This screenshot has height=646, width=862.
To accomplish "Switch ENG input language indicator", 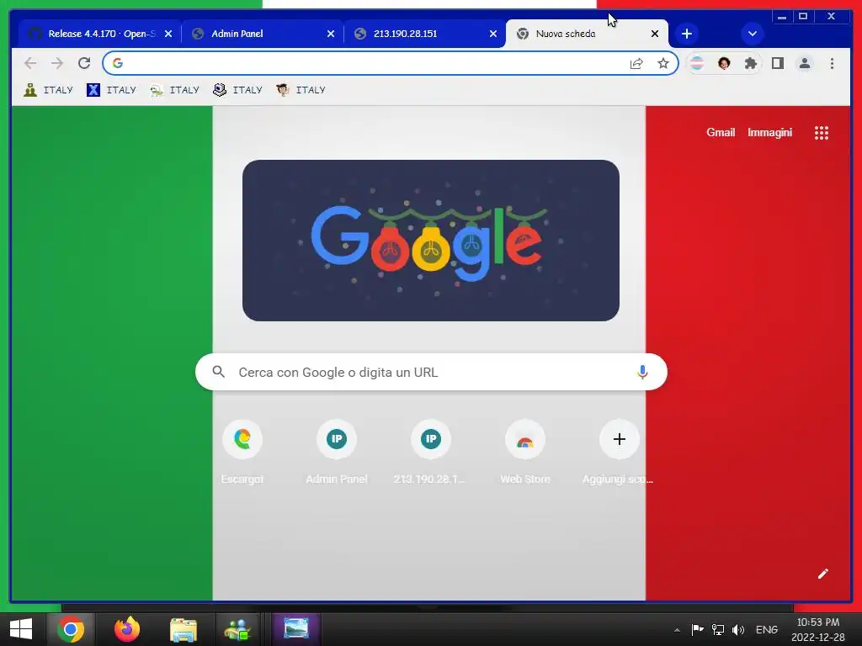I will (x=767, y=629).
